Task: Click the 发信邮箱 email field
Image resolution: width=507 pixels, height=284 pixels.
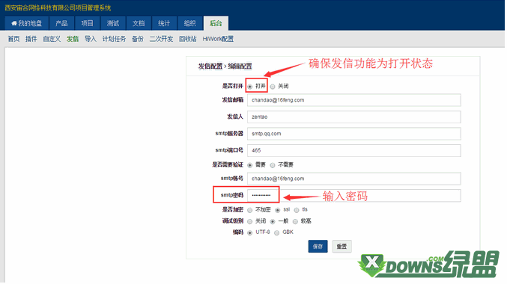Action: 354,100
